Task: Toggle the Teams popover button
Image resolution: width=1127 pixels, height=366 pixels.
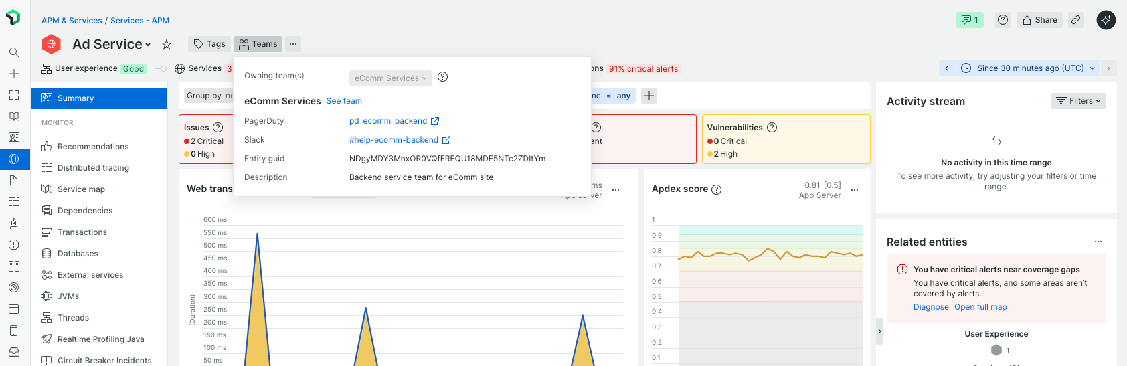Action: pyautogui.click(x=258, y=44)
